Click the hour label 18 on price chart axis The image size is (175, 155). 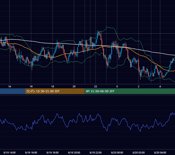pos(52,86)
